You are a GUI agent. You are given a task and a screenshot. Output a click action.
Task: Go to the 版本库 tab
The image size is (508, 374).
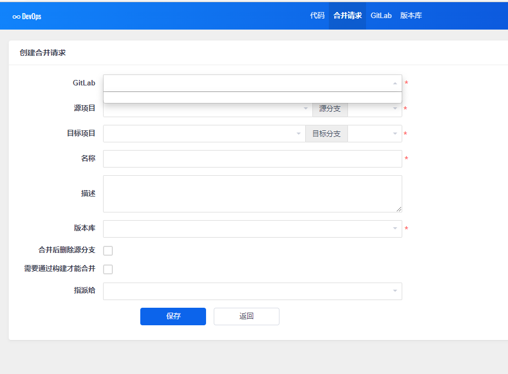(411, 16)
